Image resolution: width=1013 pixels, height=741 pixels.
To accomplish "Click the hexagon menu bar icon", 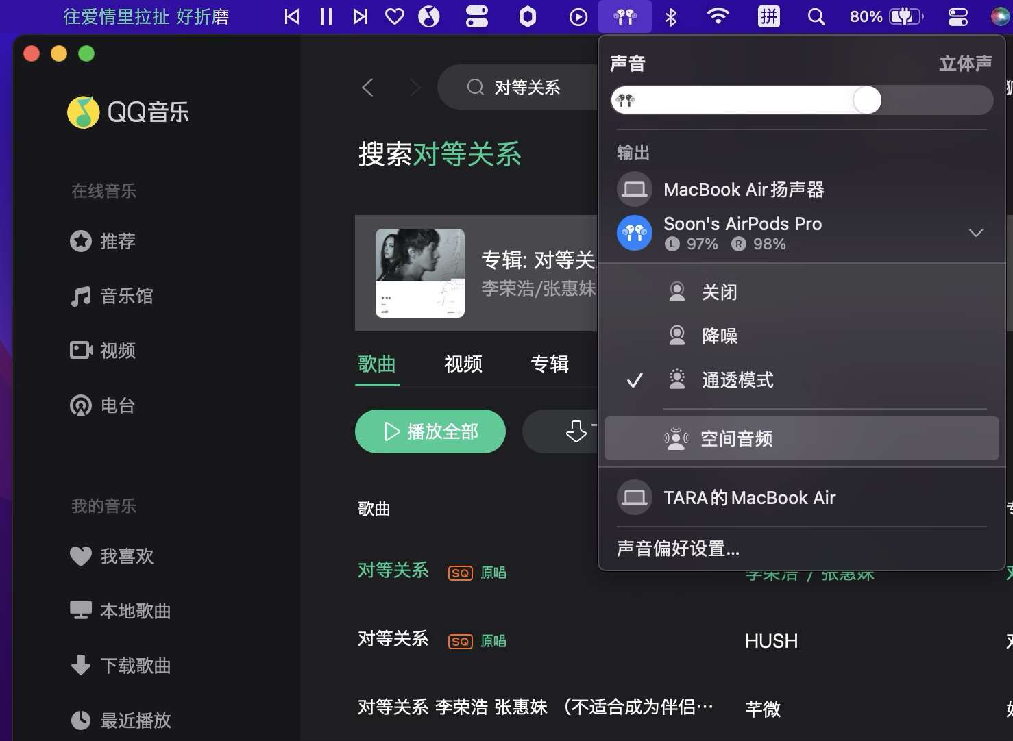I will click(528, 16).
